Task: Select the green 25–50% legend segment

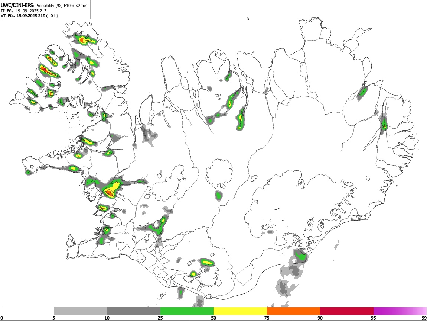Action: [187, 311]
